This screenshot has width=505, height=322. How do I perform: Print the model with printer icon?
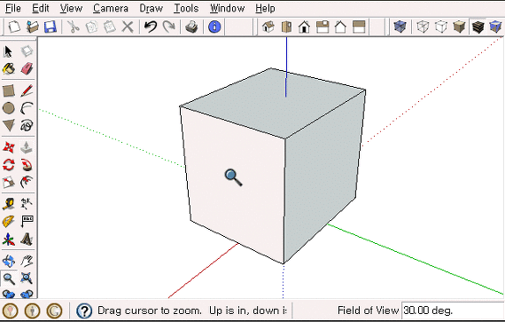pos(191,27)
